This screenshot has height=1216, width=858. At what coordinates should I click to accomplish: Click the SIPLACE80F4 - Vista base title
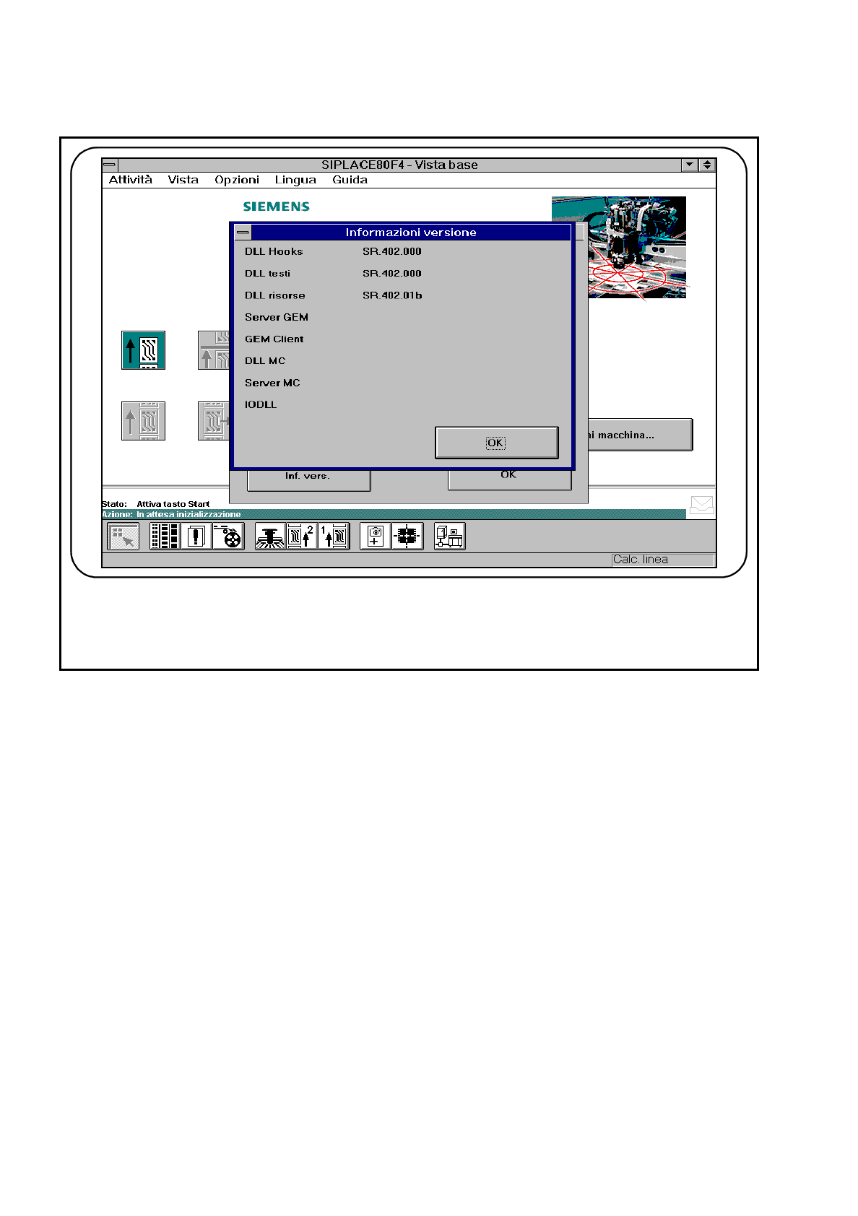tap(399, 165)
